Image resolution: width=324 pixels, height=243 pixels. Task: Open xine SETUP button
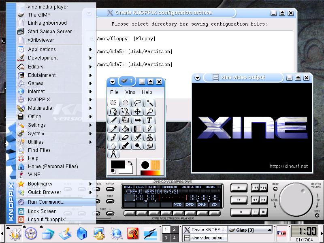pos(110,189)
